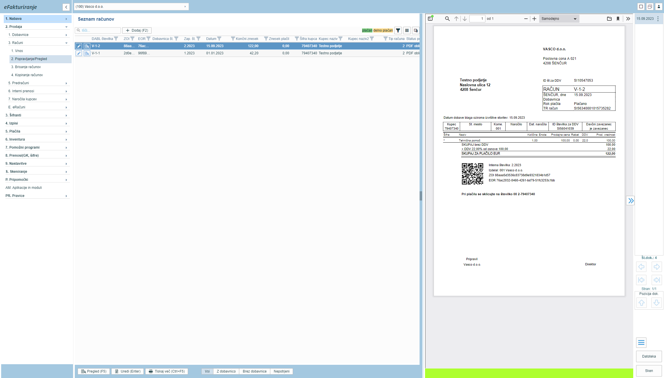Click the Kupec naziv cell of V-1-1
The height and width of the screenshot is (378, 664).
point(330,53)
